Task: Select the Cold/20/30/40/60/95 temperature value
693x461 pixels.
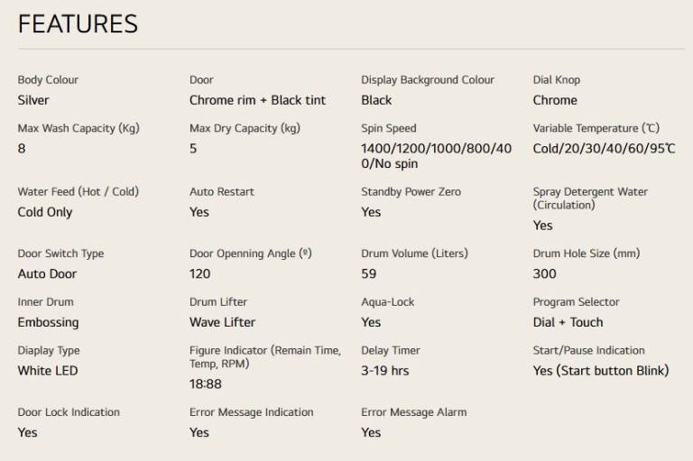Action: click(x=605, y=149)
